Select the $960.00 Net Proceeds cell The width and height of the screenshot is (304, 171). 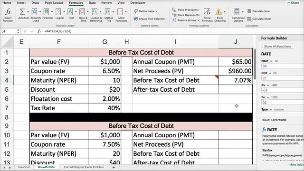click(236, 71)
